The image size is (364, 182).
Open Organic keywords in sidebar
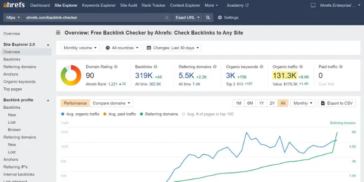point(19,82)
